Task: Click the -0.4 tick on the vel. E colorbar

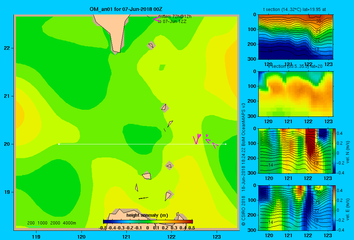Action: coord(340,230)
